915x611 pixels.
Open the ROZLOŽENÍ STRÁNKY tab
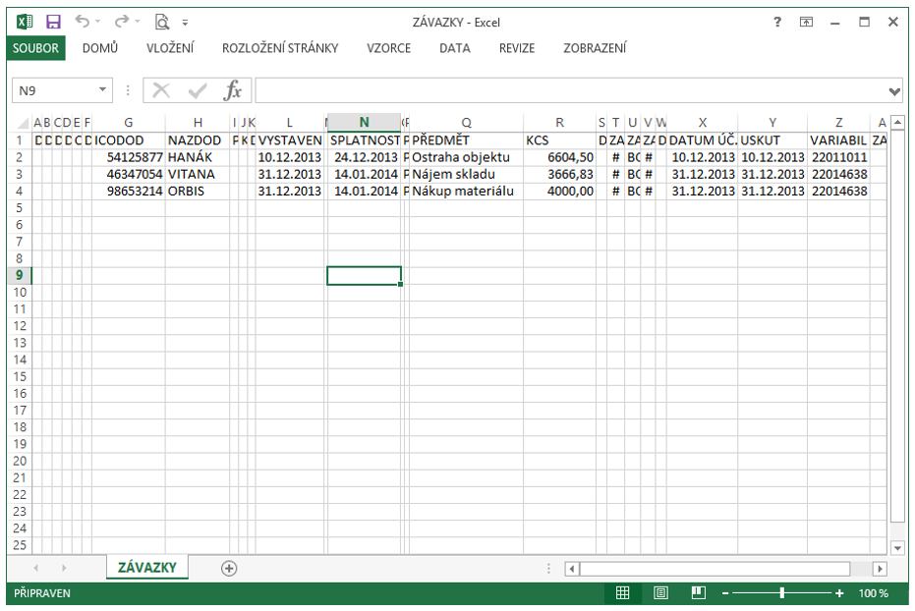coord(280,48)
